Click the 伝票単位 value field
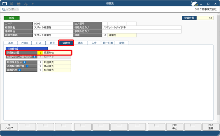 pyautogui.click(x=57, y=53)
